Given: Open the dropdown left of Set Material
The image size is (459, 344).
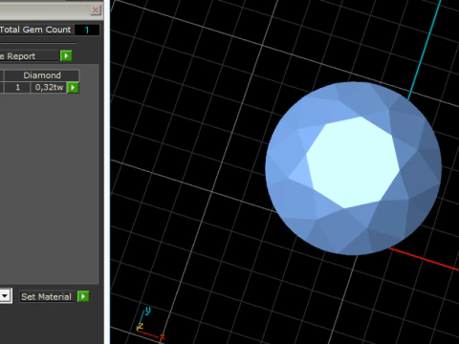Looking at the screenshot, I should tap(5, 296).
